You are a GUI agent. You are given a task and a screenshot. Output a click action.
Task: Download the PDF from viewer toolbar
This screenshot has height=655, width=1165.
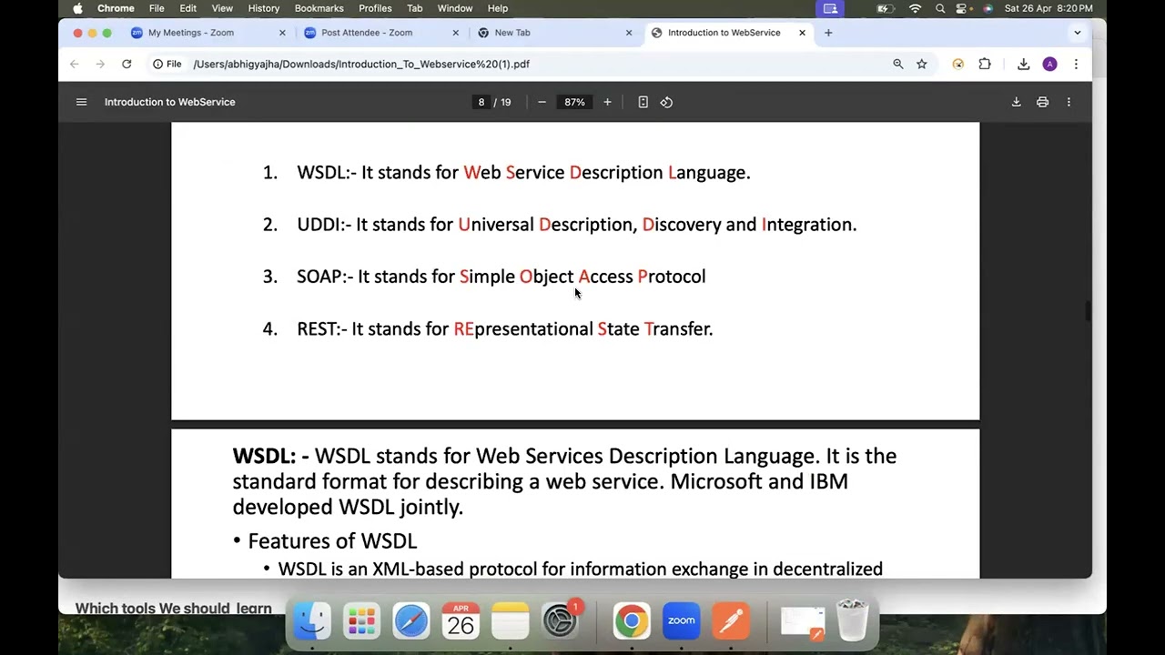point(1016,102)
